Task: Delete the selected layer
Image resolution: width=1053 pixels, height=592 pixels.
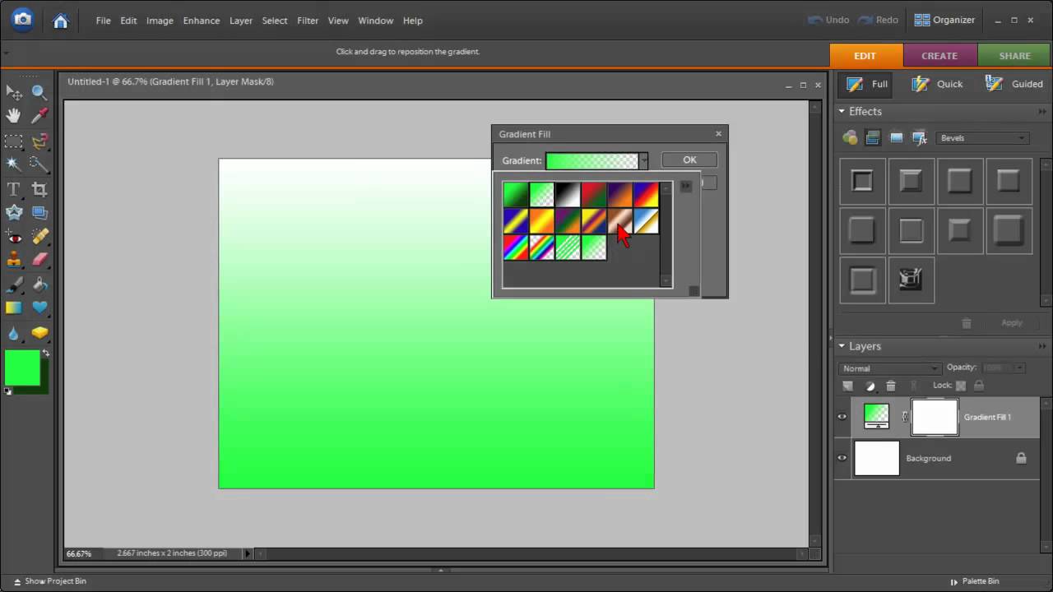Action: pyautogui.click(x=891, y=386)
